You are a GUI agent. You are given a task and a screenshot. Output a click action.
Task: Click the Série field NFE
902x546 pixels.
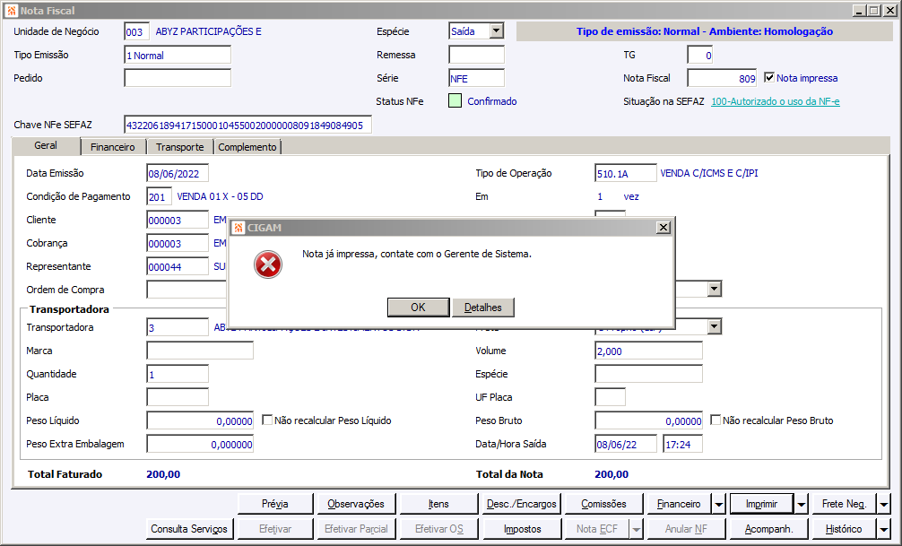click(x=476, y=78)
